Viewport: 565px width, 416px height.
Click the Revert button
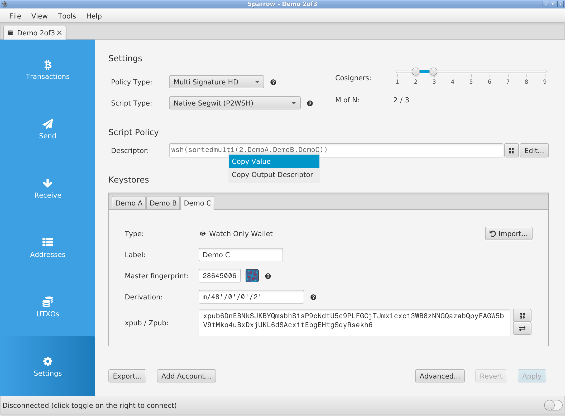pyautogui.click(x=491, y=376)
